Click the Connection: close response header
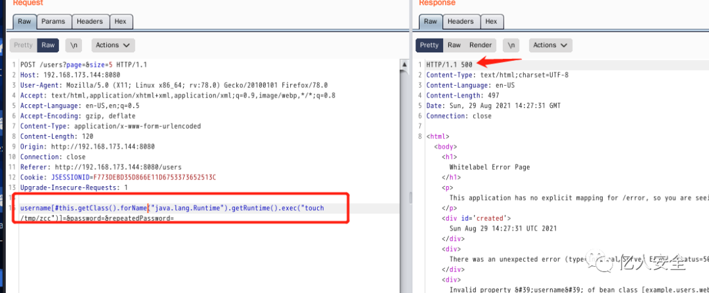 tap(458, 116)
